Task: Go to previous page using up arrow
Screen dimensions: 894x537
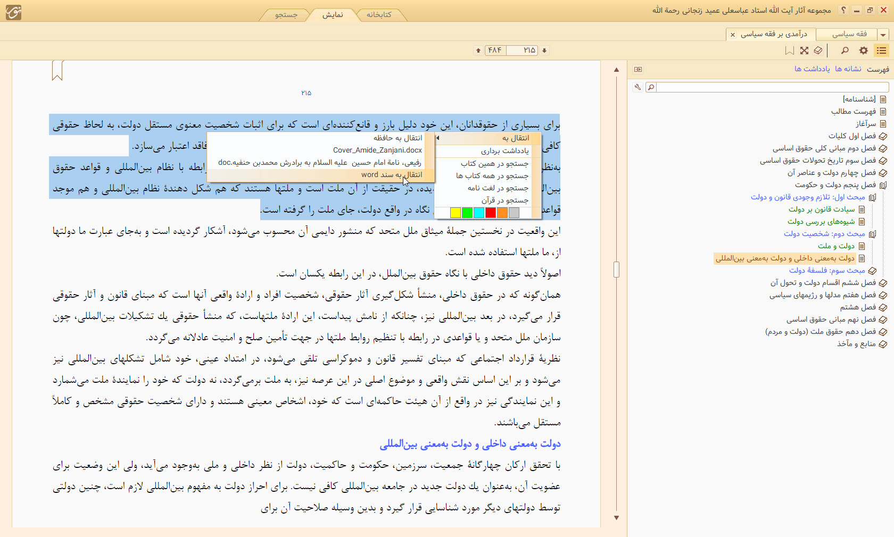Action: [478, 51]
